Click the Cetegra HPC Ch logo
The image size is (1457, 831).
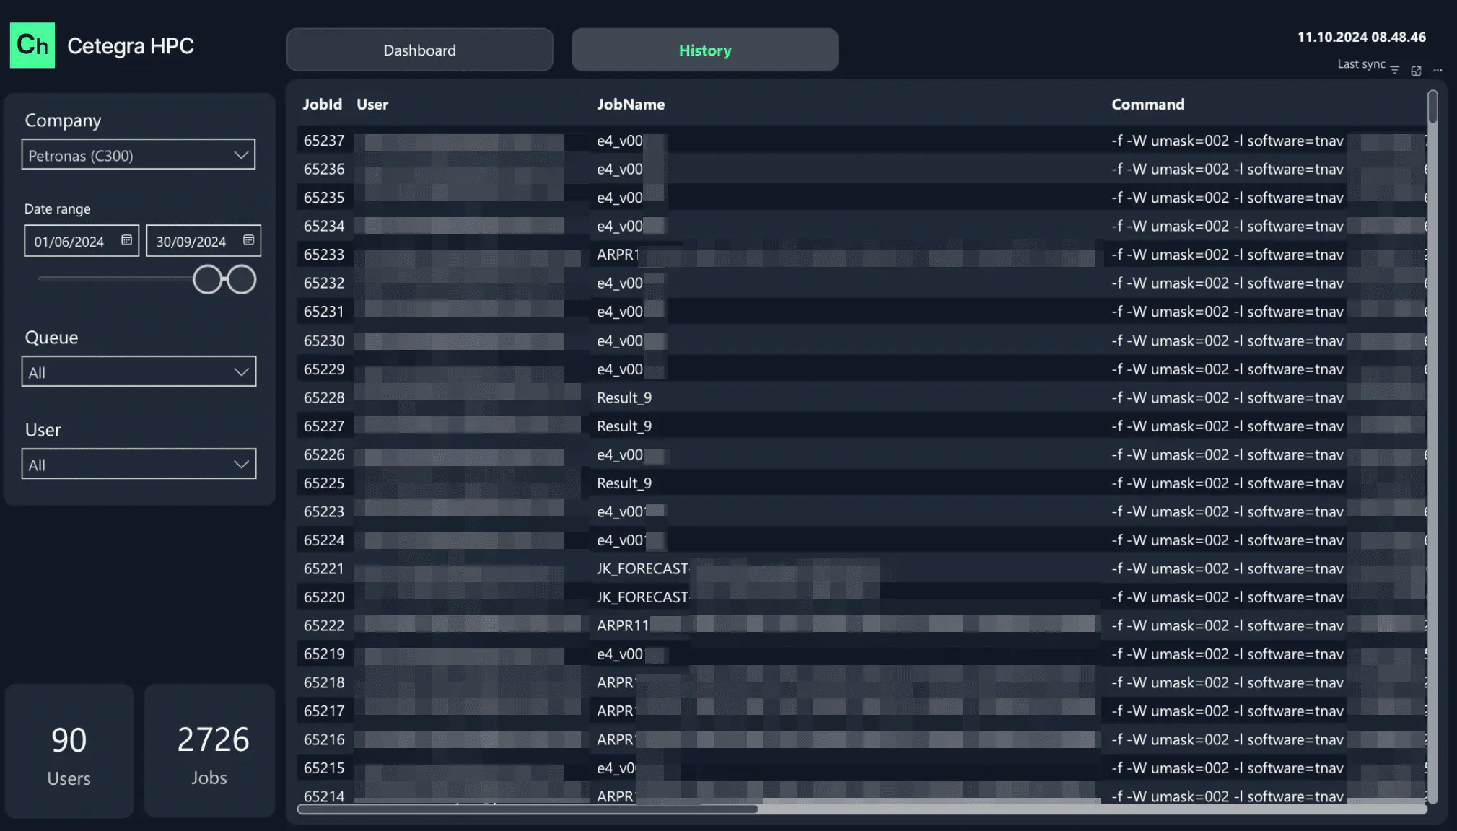point(32,45)
